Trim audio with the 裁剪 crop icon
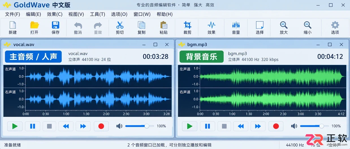 (x=187, y=25)
